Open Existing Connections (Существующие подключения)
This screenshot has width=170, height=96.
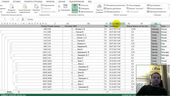tap(25, 9)
